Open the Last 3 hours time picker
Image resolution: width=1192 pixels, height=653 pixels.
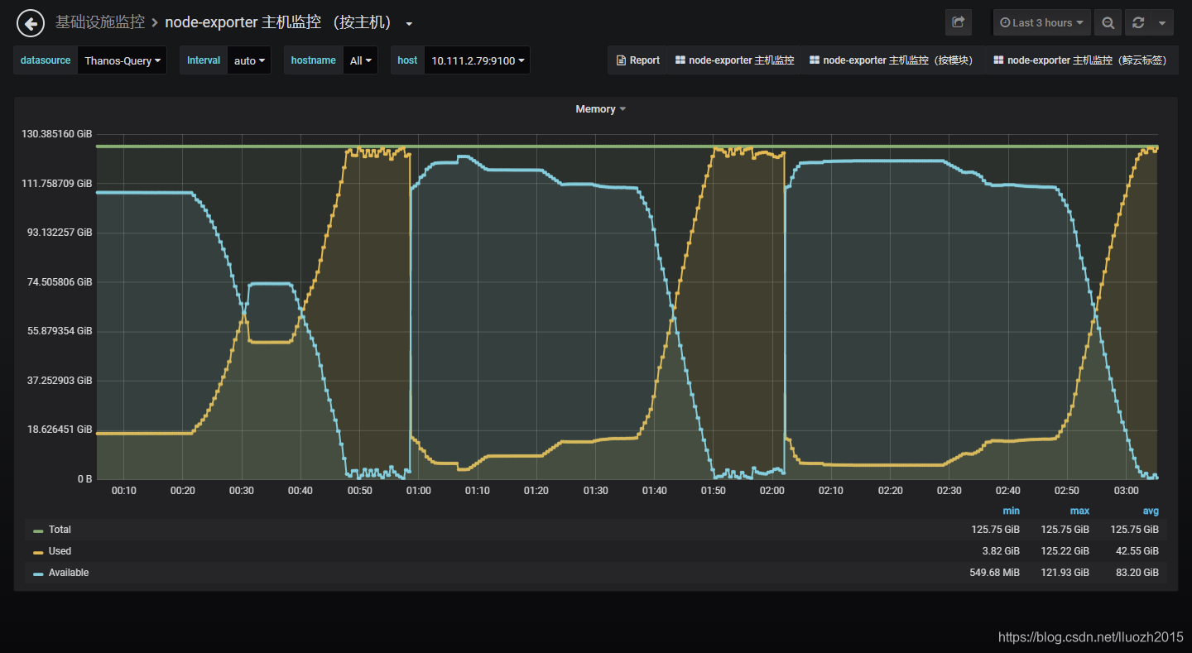(x=1042, y=22)
